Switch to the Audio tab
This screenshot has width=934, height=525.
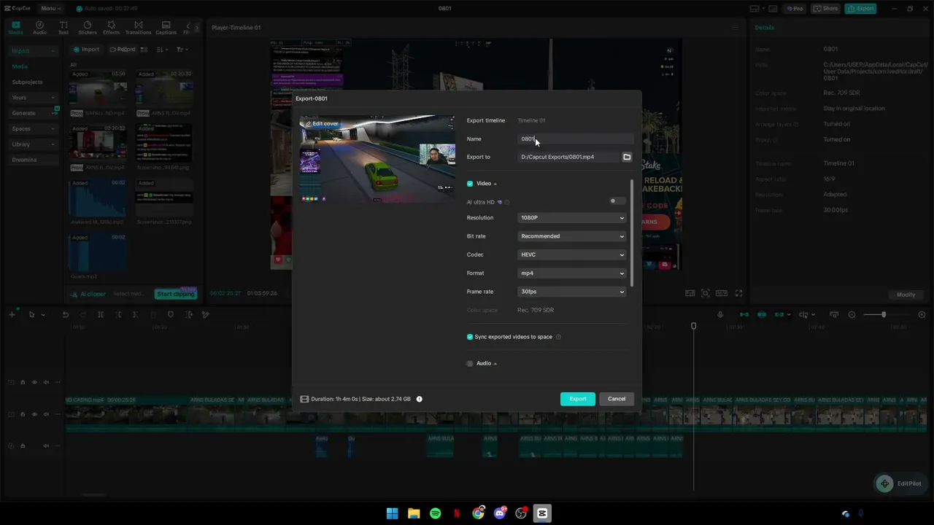click(x=39, y=28)
